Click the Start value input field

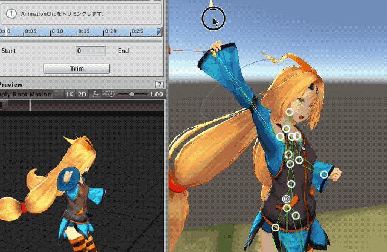[x=91, y=51]
